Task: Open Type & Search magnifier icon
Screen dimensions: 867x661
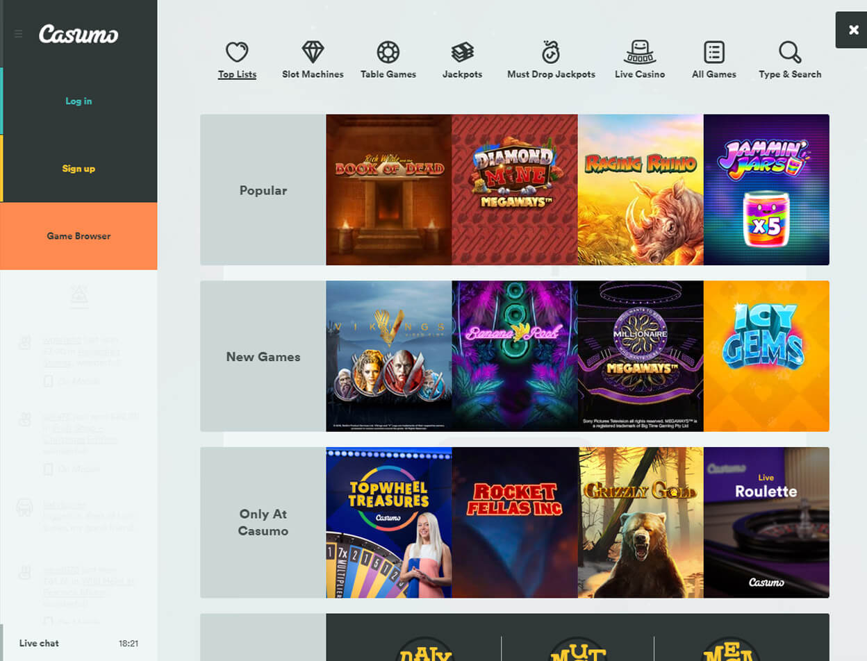Action: coord(790,52)
